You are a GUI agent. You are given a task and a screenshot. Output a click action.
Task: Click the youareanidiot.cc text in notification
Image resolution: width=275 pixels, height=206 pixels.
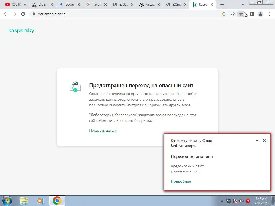[184, 171]
